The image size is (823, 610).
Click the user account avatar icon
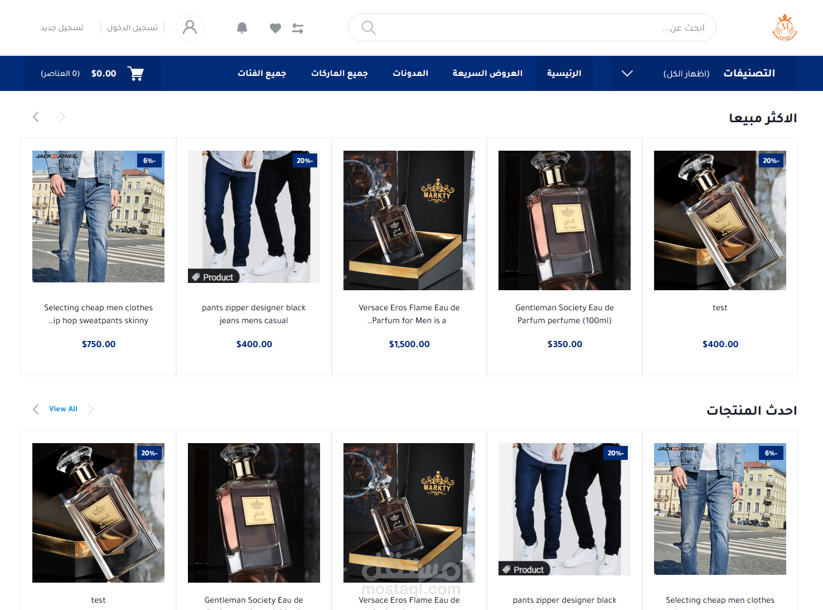tap(190, 27)
